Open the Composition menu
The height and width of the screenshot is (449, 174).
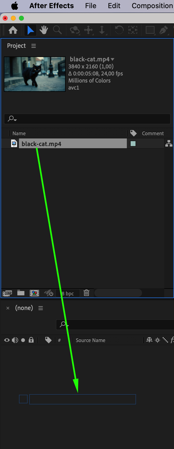152,6
